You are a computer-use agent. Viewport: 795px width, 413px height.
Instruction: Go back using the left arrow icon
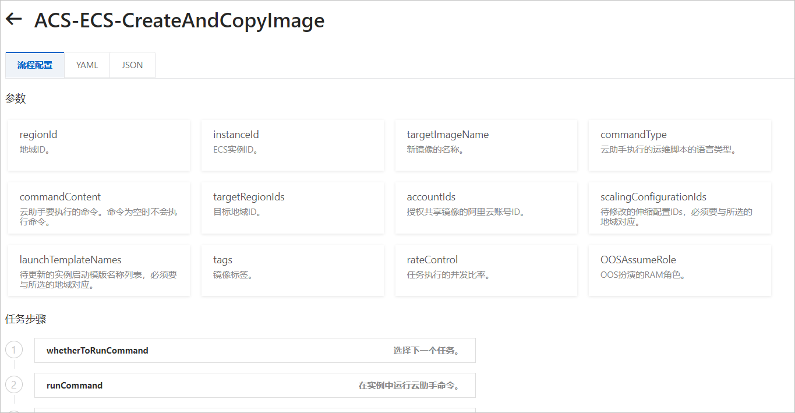(x=14, y=19)
